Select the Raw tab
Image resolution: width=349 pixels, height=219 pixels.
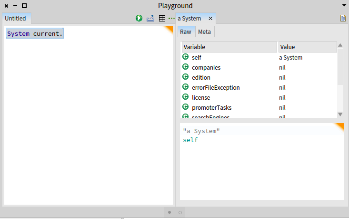pos(186,32)
